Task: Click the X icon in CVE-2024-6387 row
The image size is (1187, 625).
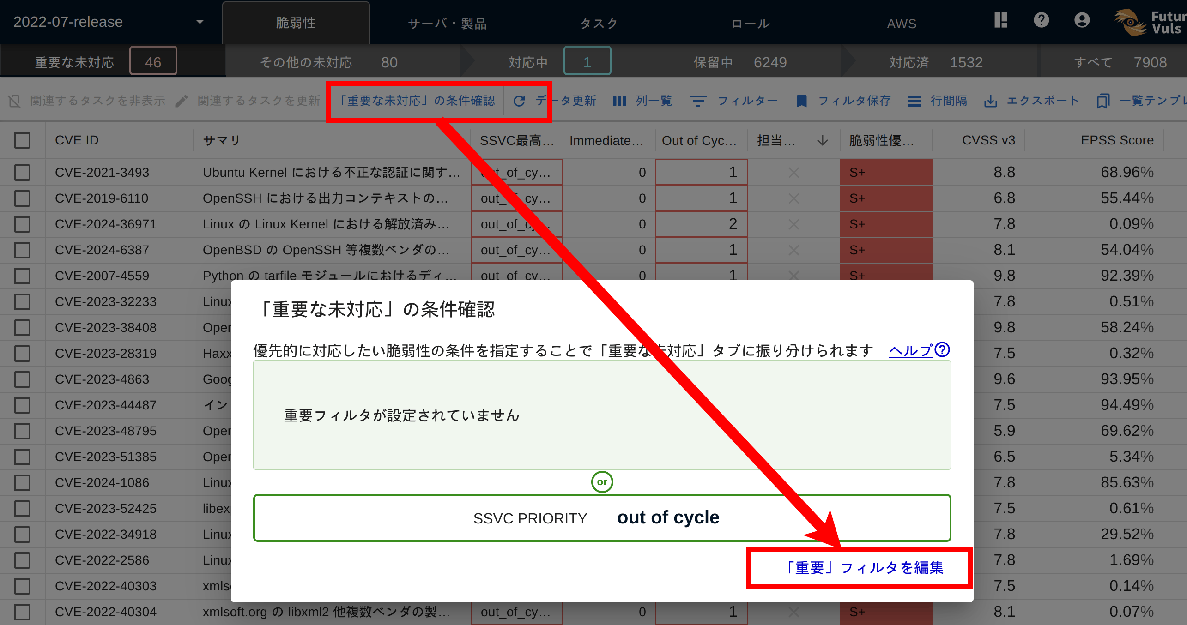Action: click(794, 250)
